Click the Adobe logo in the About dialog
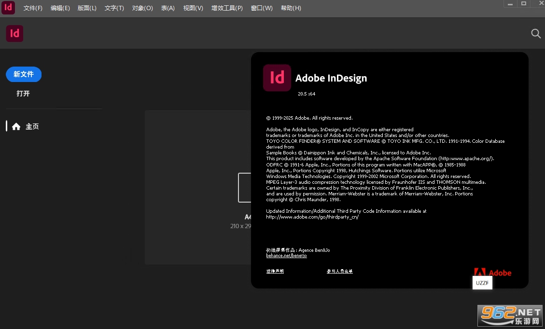Viewport: 545px width, 329px height. 492,273
